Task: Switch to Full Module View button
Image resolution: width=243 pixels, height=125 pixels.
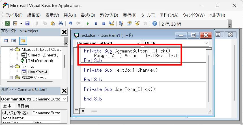Action: coord(82,111)
